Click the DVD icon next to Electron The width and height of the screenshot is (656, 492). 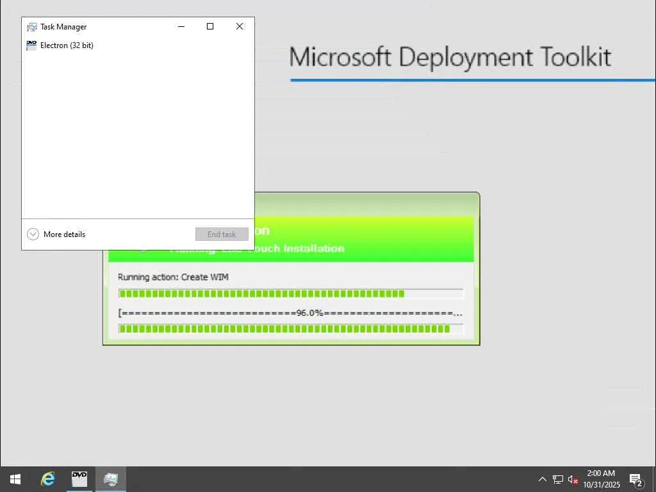coord(31,45)
